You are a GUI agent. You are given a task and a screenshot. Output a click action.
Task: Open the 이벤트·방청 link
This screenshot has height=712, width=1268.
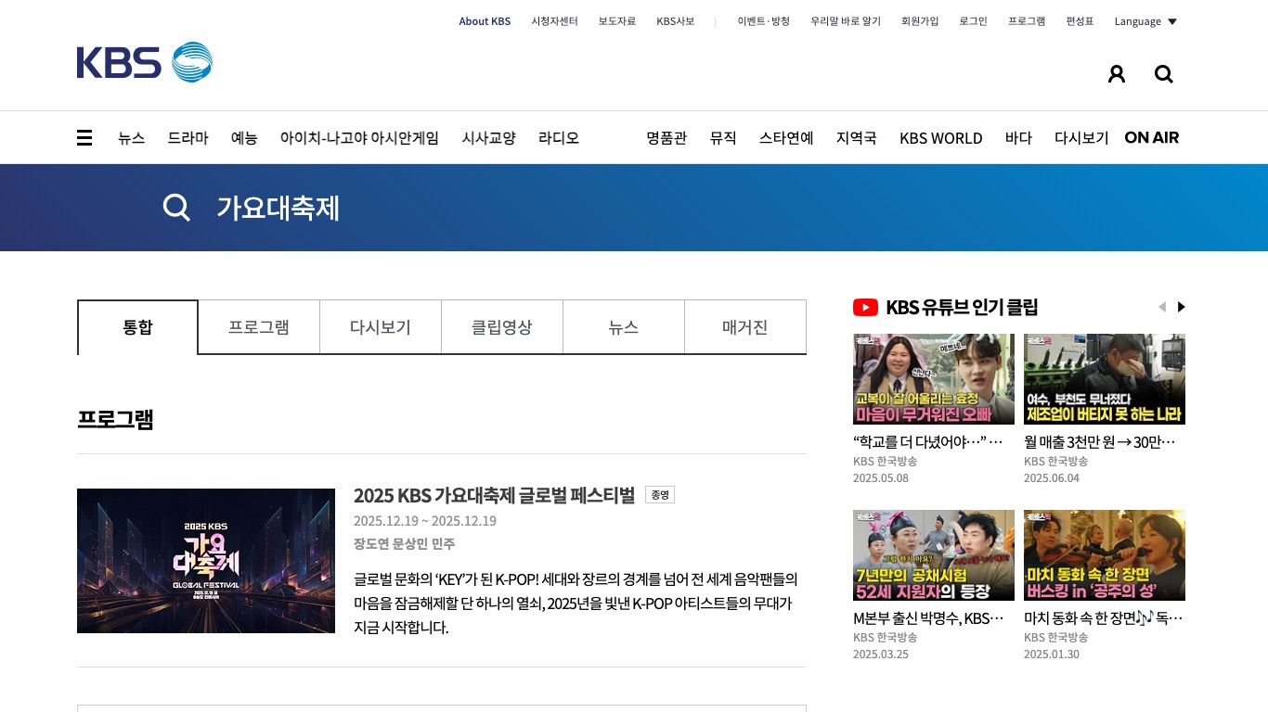(x=764, y=21)
